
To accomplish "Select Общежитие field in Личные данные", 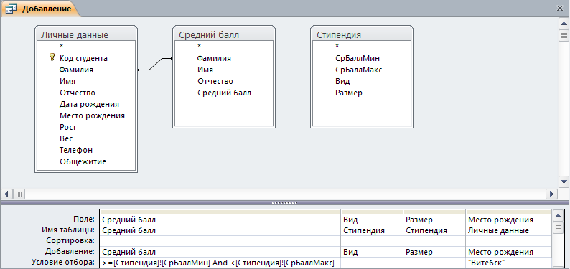I will [83, 161].
